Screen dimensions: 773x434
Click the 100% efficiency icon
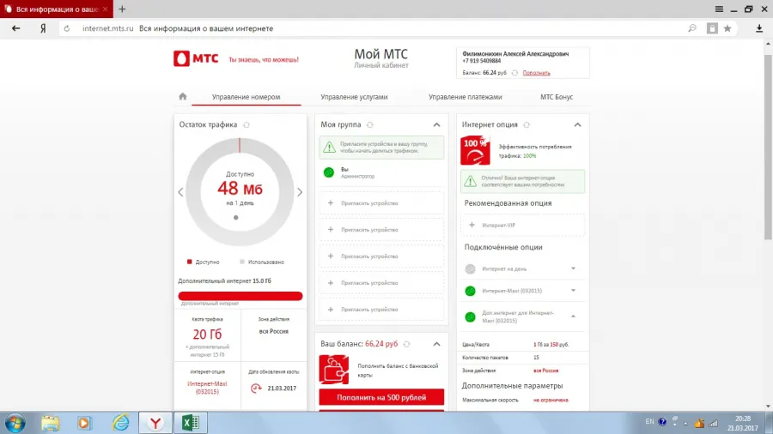(x=475, y=151)
